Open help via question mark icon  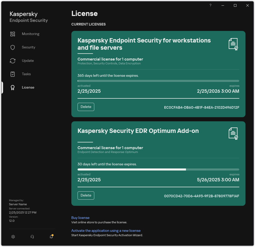(x=210, y=5)
